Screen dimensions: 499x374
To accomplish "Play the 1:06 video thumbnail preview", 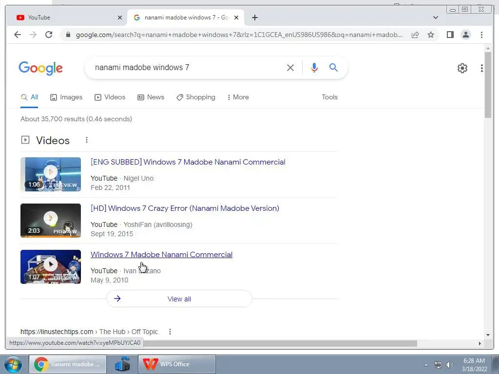I will tap(51, 174).
